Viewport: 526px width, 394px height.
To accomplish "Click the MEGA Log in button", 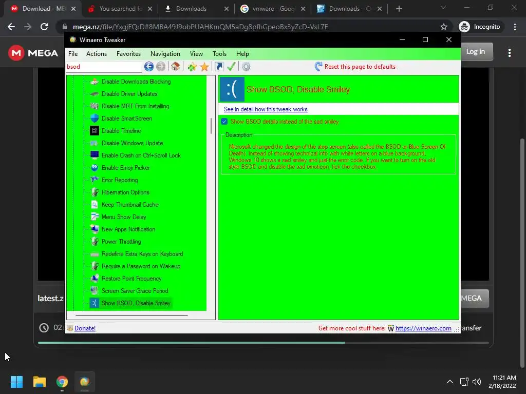I will coord(477,52).
